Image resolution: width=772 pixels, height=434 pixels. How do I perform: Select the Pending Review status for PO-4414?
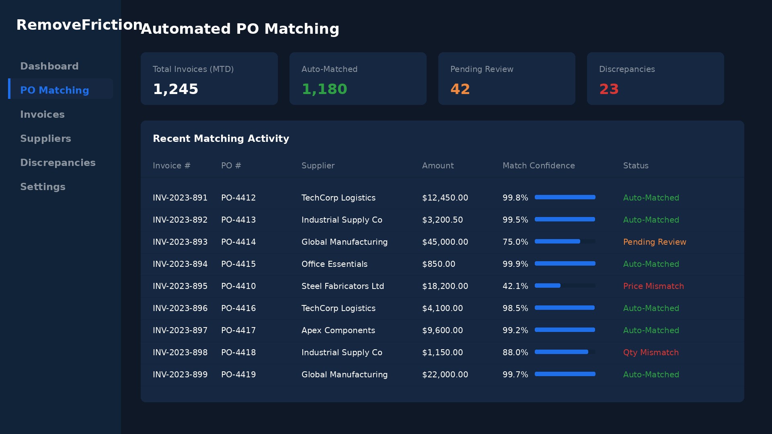(655, 242)
